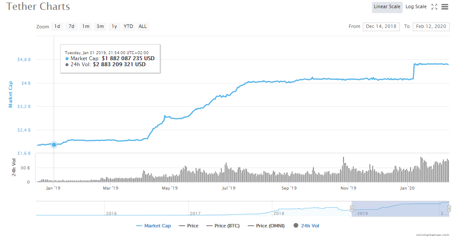Toggle fullscreen chart view icon

[x=434, y=7]
